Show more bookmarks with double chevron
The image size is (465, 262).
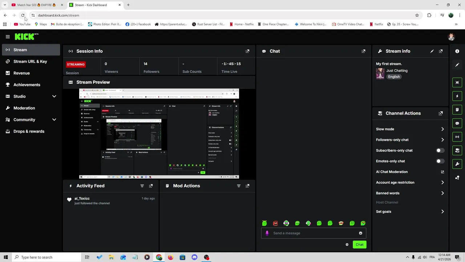coord(456,24)
